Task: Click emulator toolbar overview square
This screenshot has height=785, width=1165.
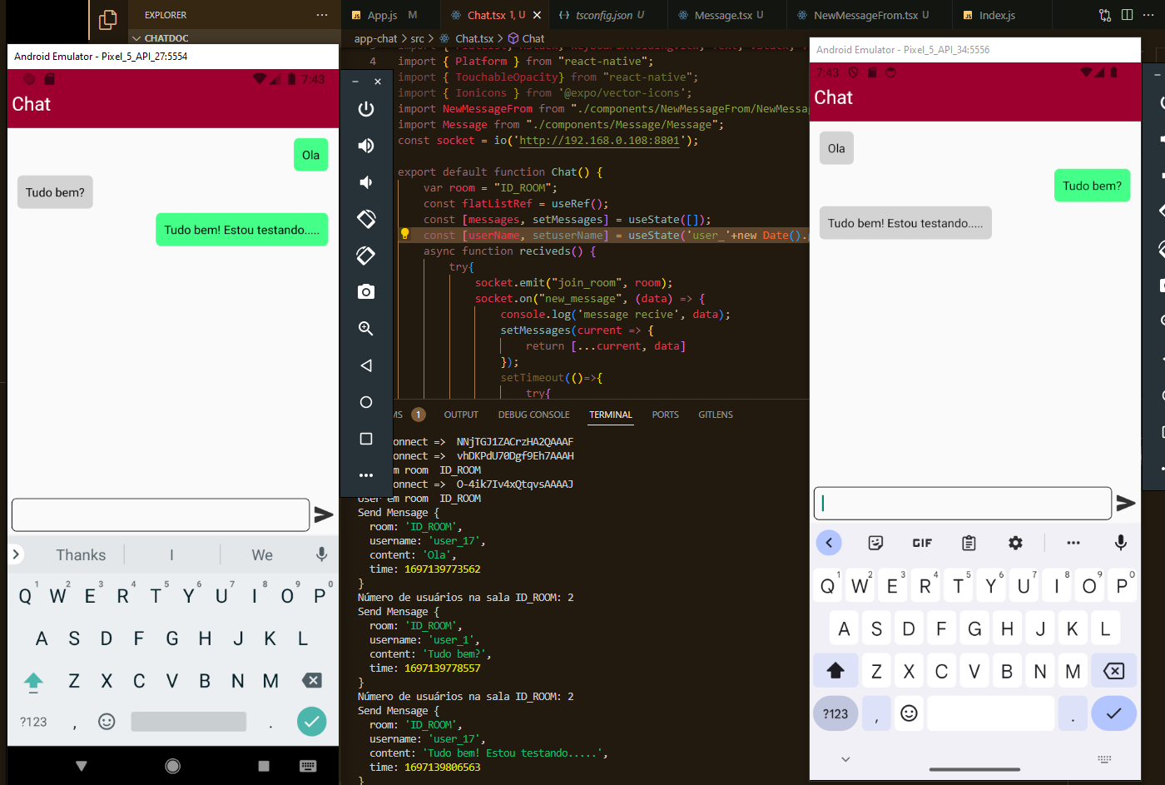Action: [x=366, y=439]
